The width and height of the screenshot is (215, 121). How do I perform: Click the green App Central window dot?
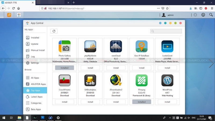click(175, 23)
